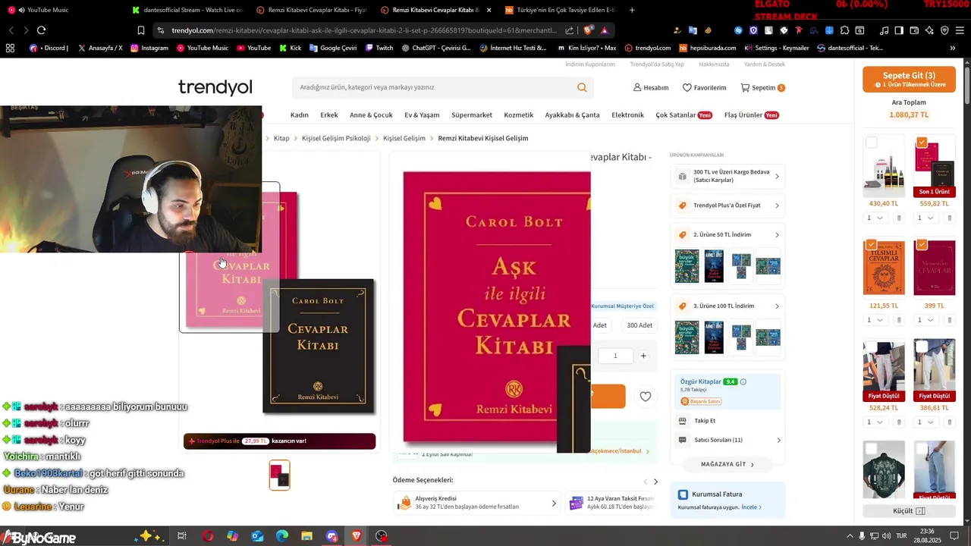
Task: Open Windows notifications icon in tray
Action: (x=955, y=536)
